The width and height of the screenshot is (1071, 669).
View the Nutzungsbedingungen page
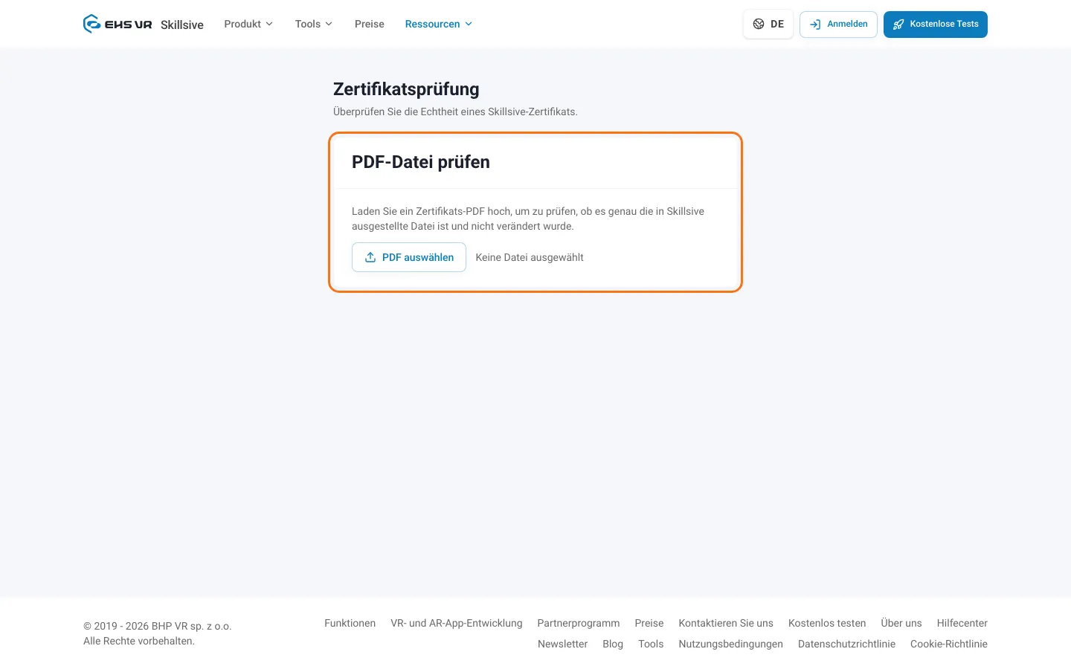[730, 644]
